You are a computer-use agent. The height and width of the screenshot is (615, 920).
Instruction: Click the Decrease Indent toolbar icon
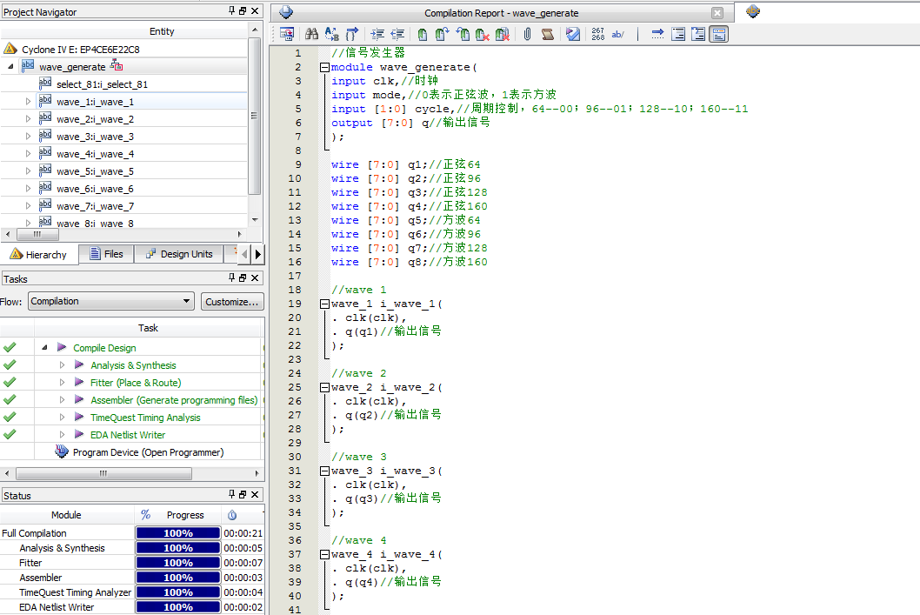(397, 35)
